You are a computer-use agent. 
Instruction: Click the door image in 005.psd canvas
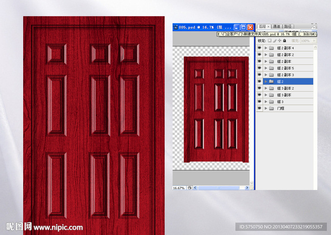coord(216,109)
